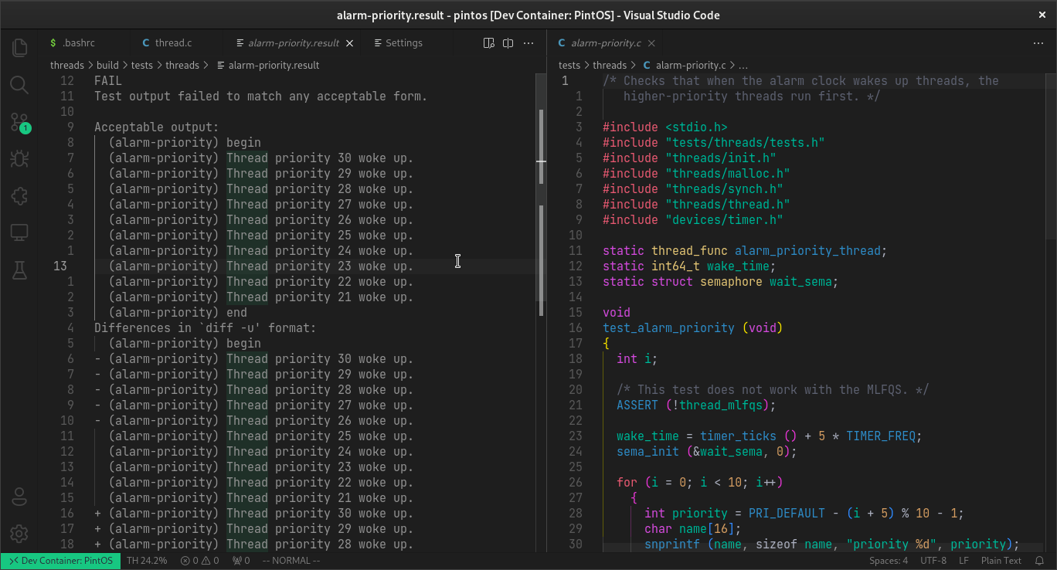The width and height of the screenshot is (1057, 570).
Task: Open the Explorer view in activity bar
Action: (x=19, y=48)
